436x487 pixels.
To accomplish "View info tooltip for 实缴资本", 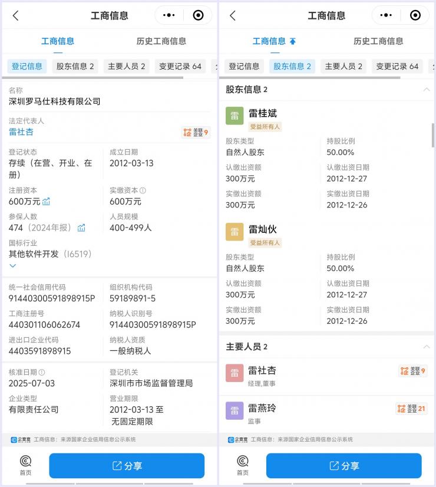I will (x=143, y=190).
